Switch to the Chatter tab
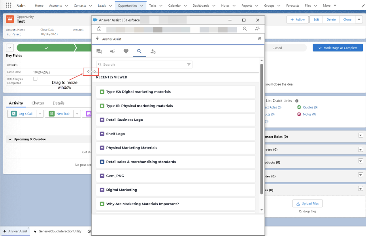The width and height of the screenshot is (366, 236). [38, 103]
